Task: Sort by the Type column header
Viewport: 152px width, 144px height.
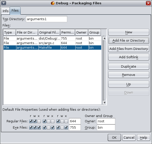Action: coord(9,32)
